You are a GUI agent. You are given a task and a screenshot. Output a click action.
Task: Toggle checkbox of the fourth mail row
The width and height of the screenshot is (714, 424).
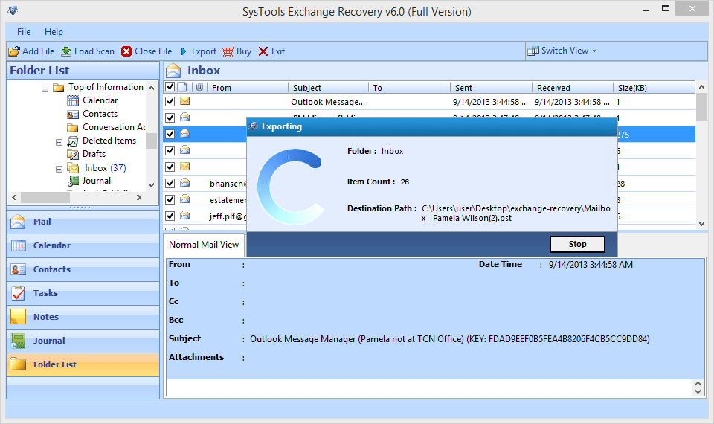click(x=170, y=151)
